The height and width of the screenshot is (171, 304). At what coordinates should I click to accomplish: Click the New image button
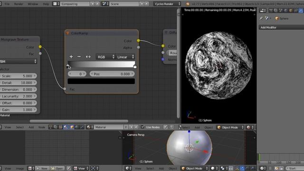point(42,168)
